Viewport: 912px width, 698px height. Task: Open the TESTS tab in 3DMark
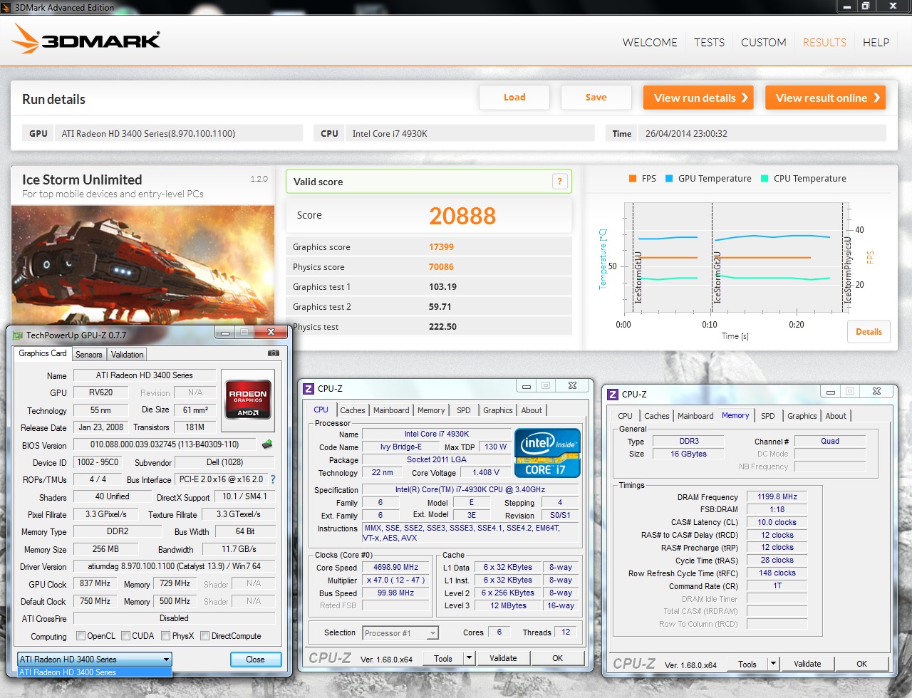point(709,42)
